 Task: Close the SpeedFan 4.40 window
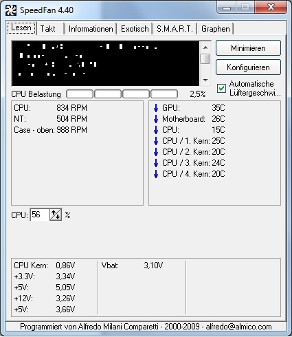point(271,8)
